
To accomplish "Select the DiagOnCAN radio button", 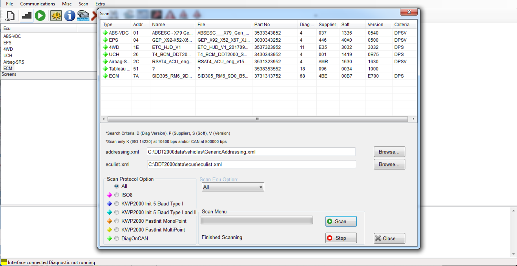I will [117, 239].
